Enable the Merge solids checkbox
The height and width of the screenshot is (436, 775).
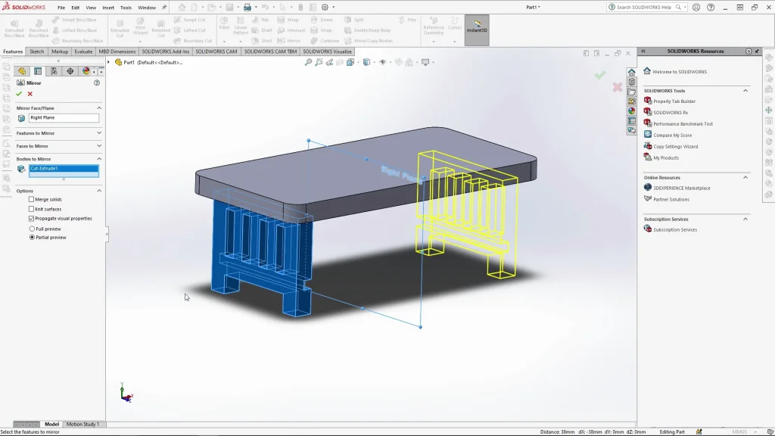coord(32,199)
